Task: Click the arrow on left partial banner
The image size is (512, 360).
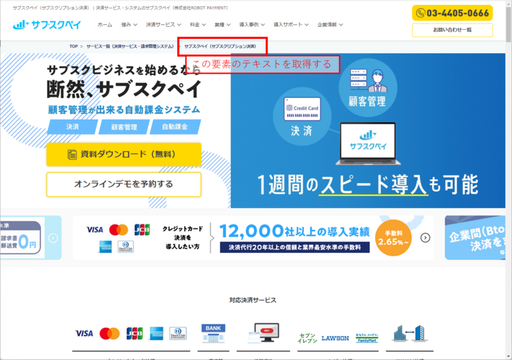Action: pyautogui.click(x=53, y=238)
